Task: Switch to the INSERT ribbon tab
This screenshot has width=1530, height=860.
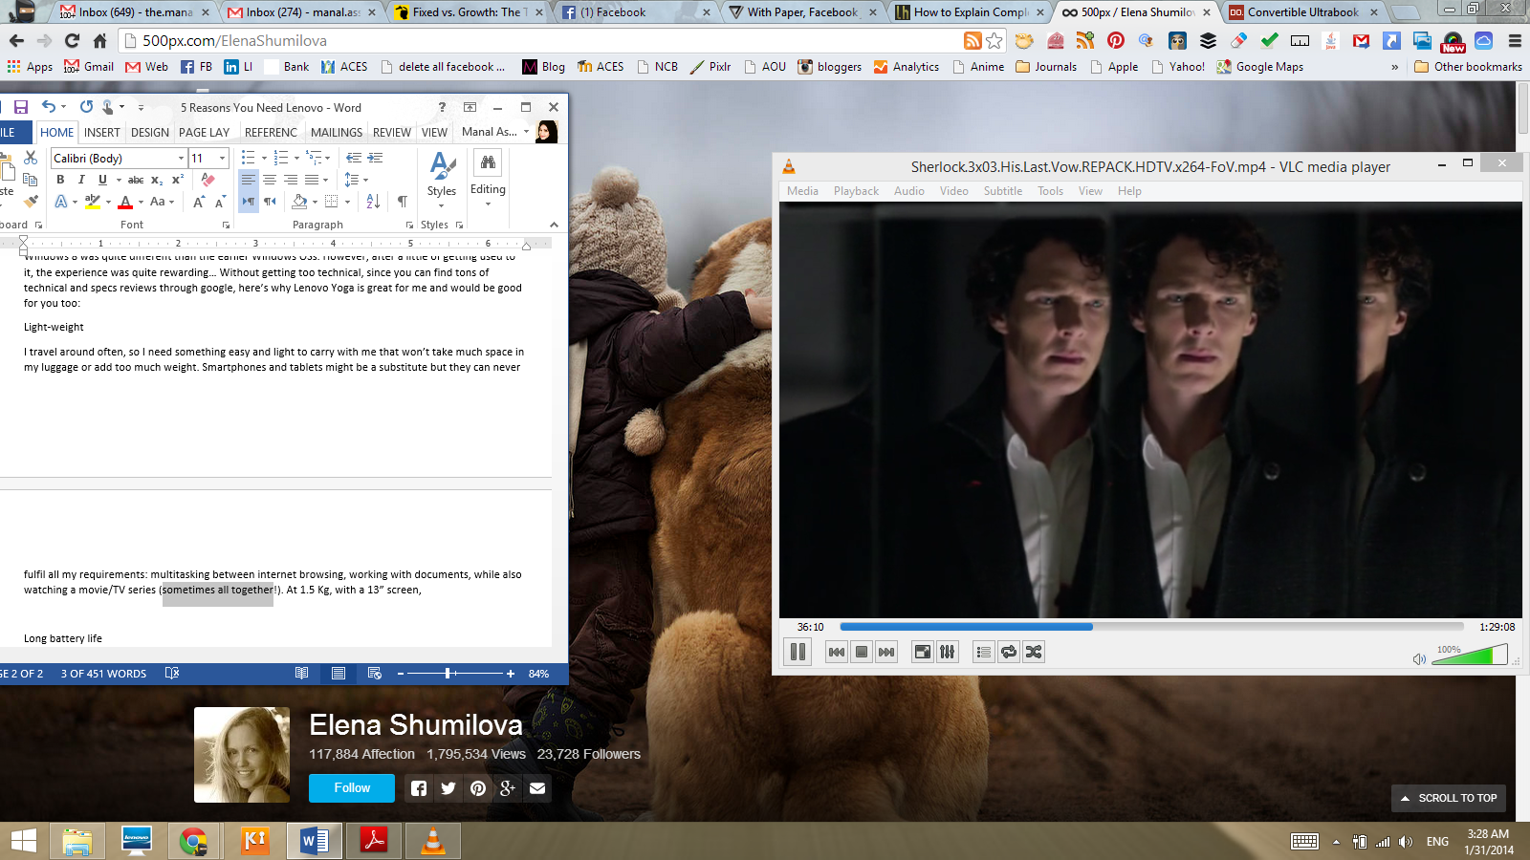Action: [102, 133]
